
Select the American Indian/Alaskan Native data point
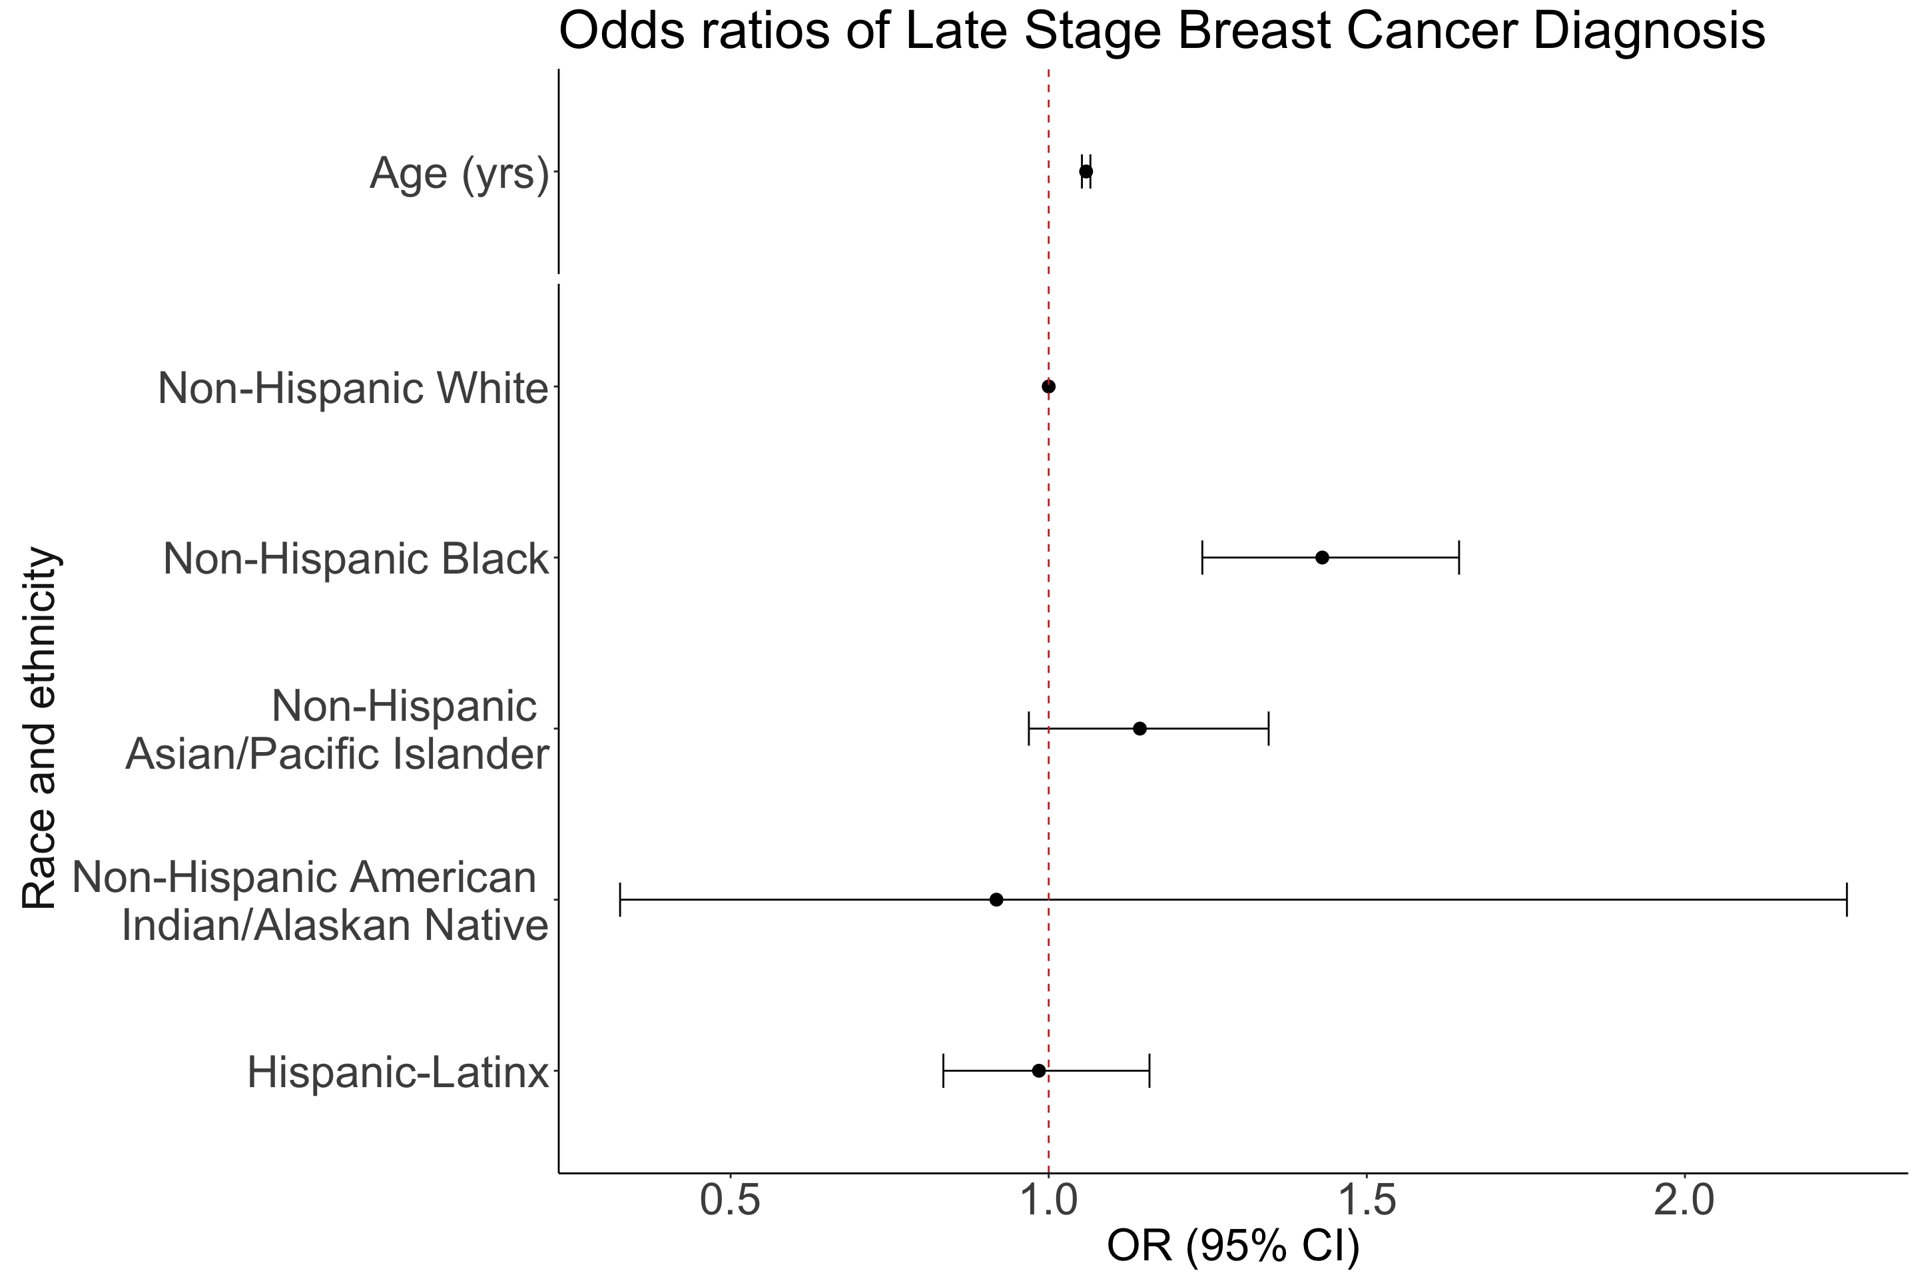coord(996,900)
